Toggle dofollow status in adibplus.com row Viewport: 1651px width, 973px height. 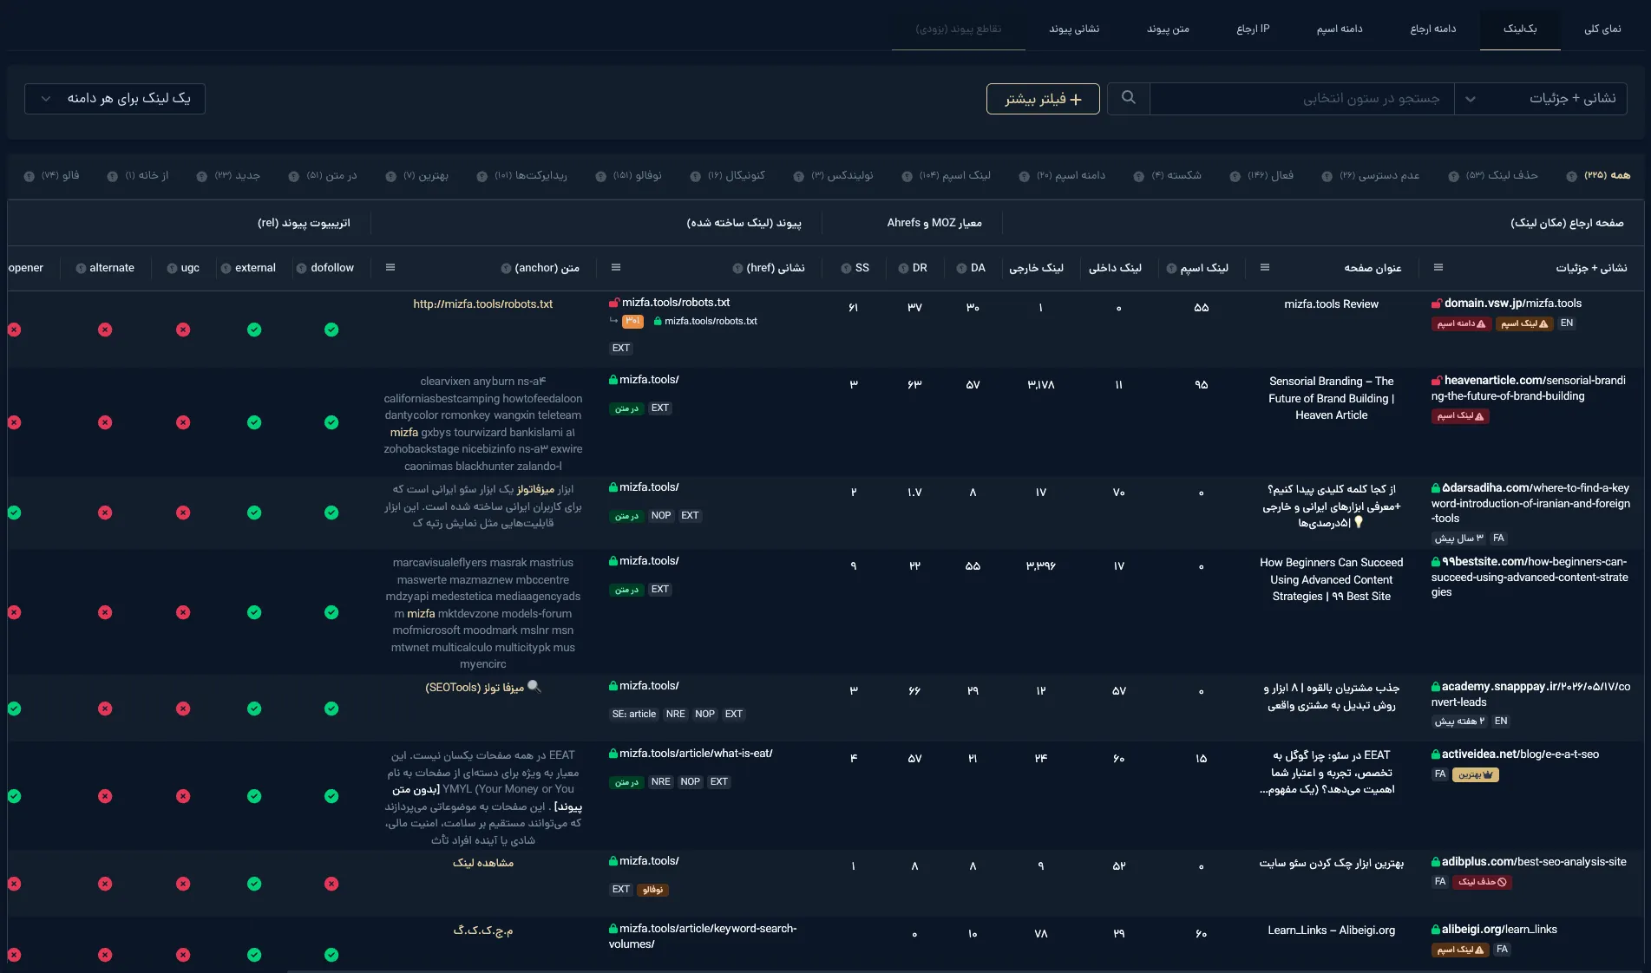click(331, 884)
